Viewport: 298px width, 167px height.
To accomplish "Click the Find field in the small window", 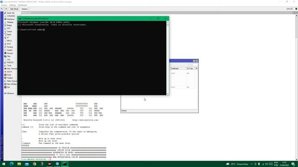I will [x=193, y=65].
